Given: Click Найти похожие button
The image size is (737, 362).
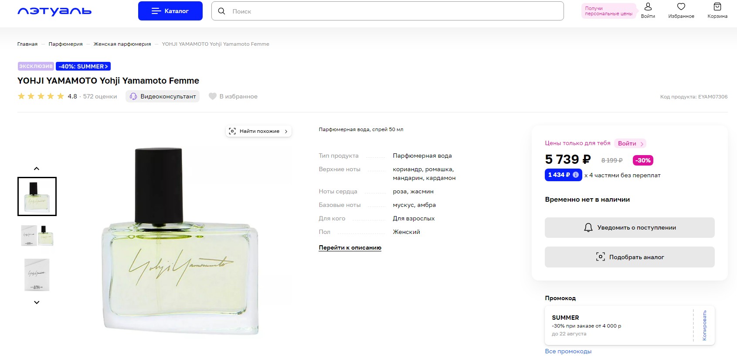Looking at the screenshot, I should [x=258, y=131].
